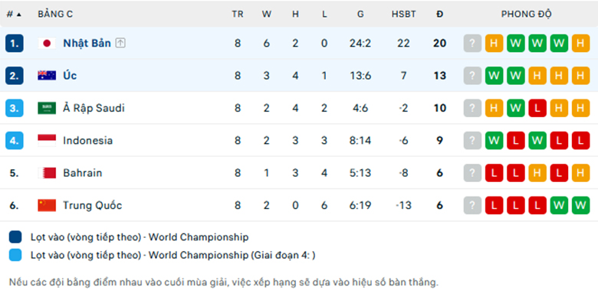
Task: Click the Saudi Arabia flag icon
Action: coord(47,108)
